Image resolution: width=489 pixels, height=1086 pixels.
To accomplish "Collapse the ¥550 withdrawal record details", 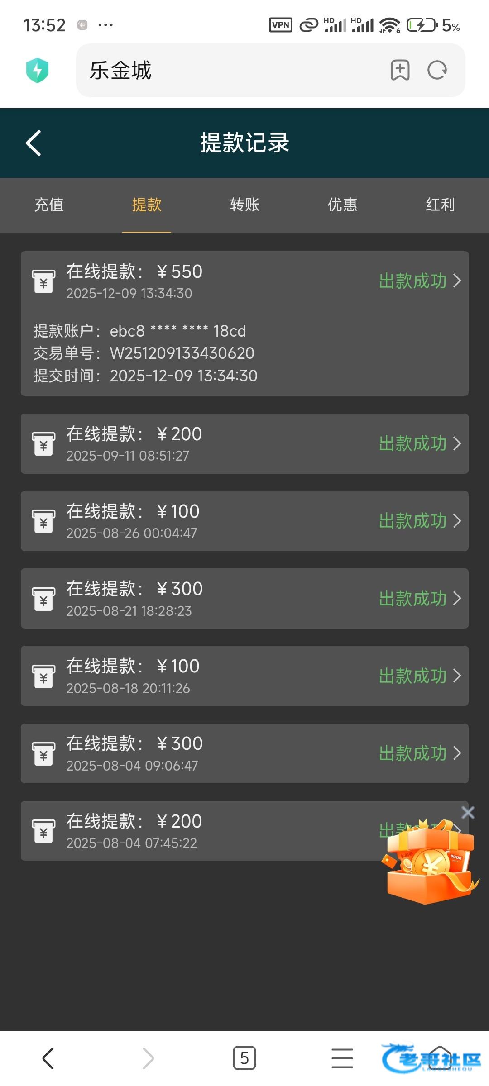I will (457, 281).
